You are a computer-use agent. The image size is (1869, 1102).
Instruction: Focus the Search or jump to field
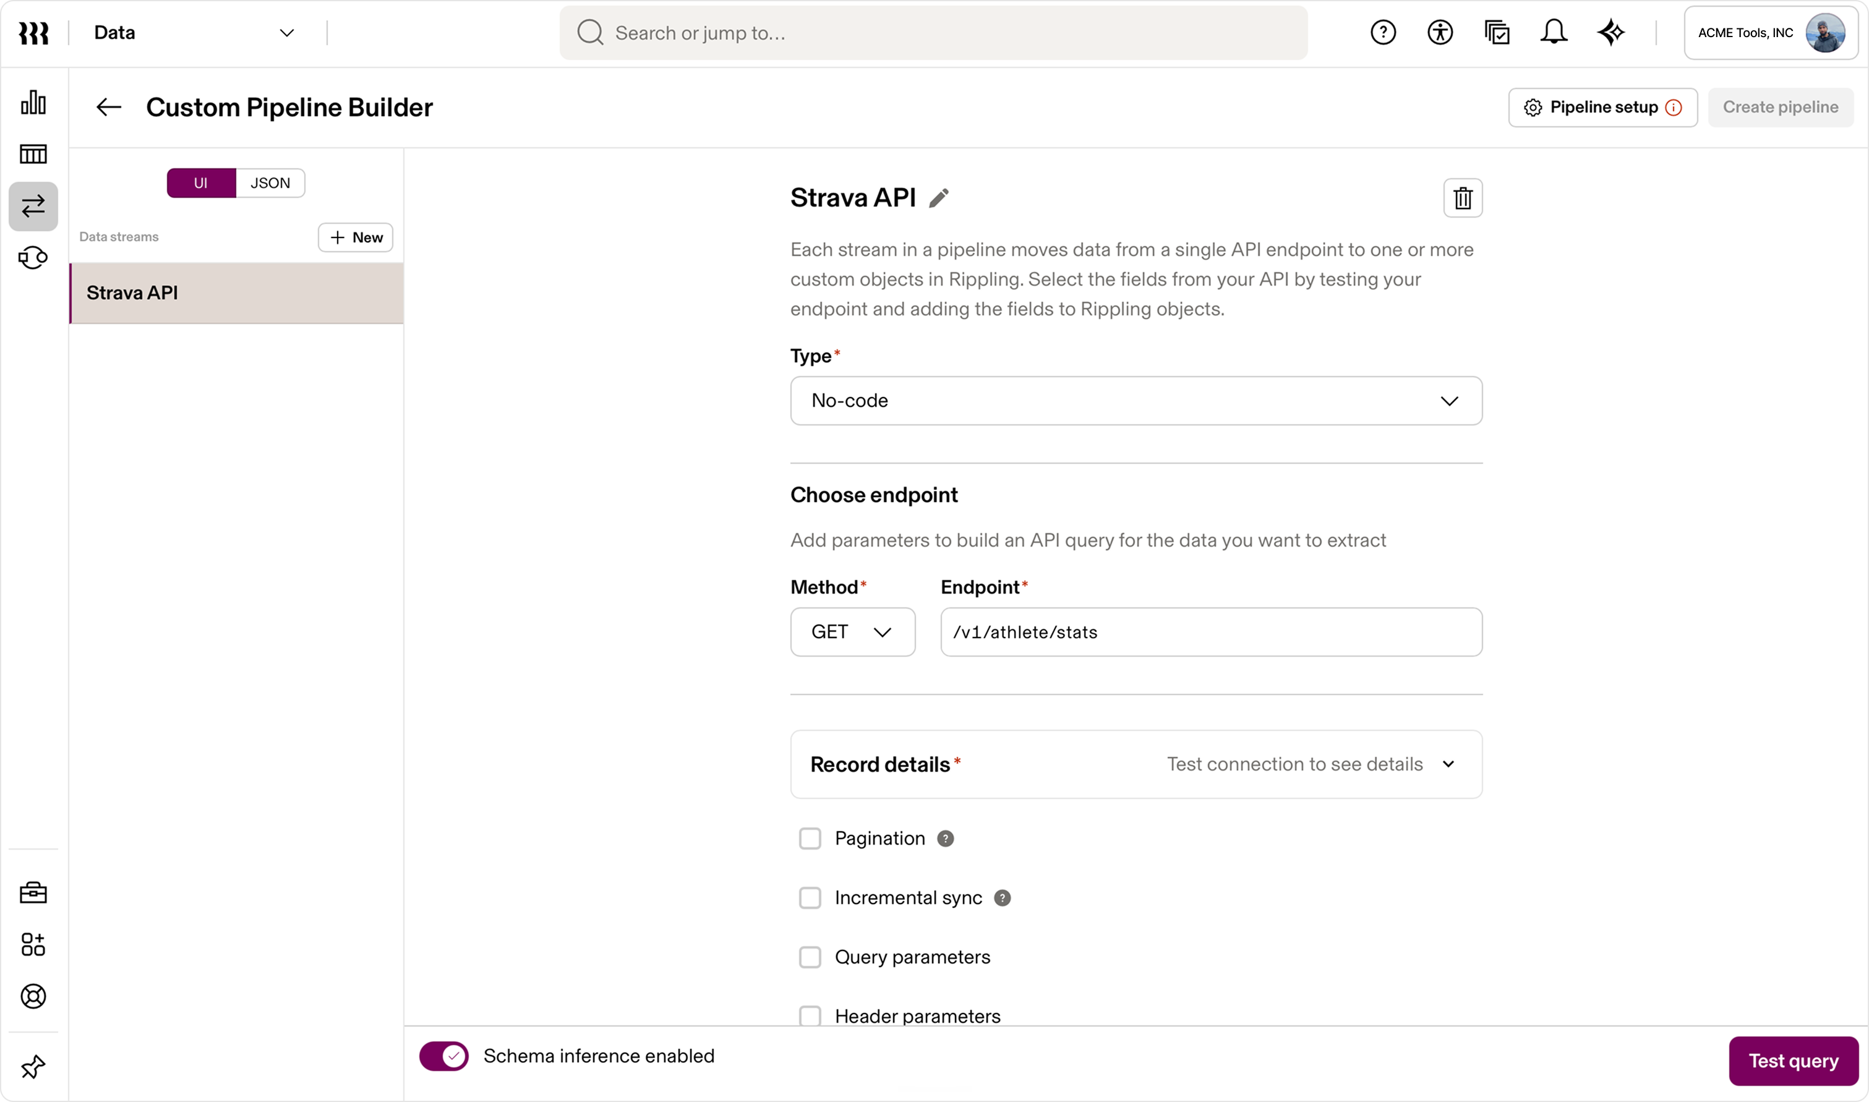coord(933,33)
